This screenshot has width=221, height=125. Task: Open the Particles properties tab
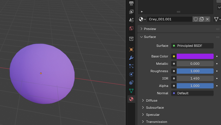pyautogui.click(x=131, y=66)
